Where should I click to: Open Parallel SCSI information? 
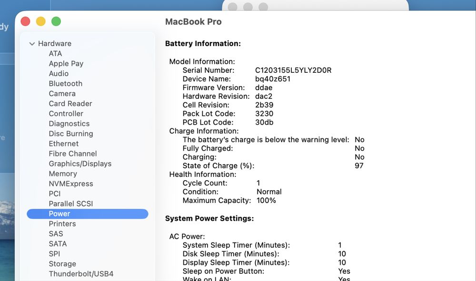[x=71, y=203]
